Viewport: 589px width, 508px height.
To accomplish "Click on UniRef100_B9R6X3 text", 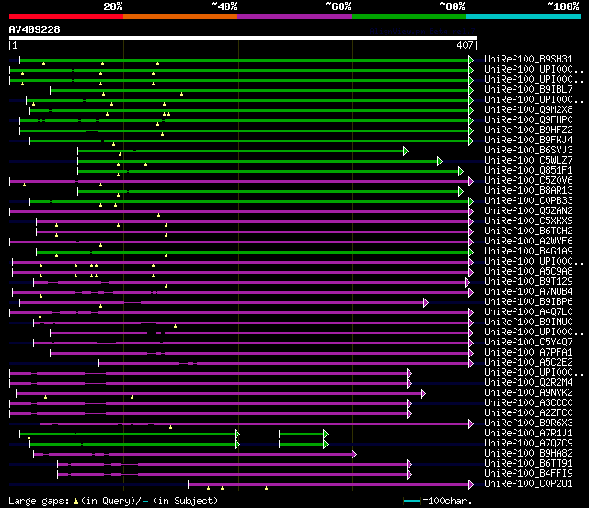I will click(x=528, y=423).
